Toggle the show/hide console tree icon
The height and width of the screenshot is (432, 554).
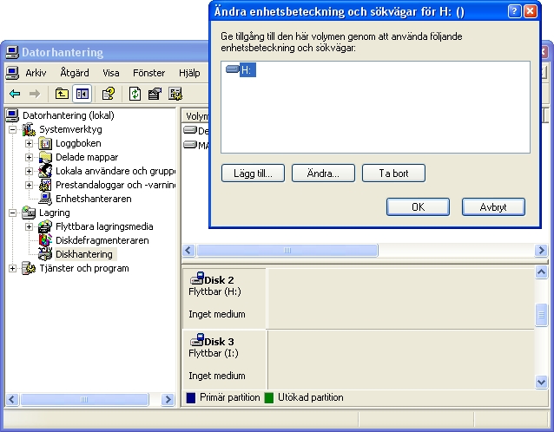82,94
